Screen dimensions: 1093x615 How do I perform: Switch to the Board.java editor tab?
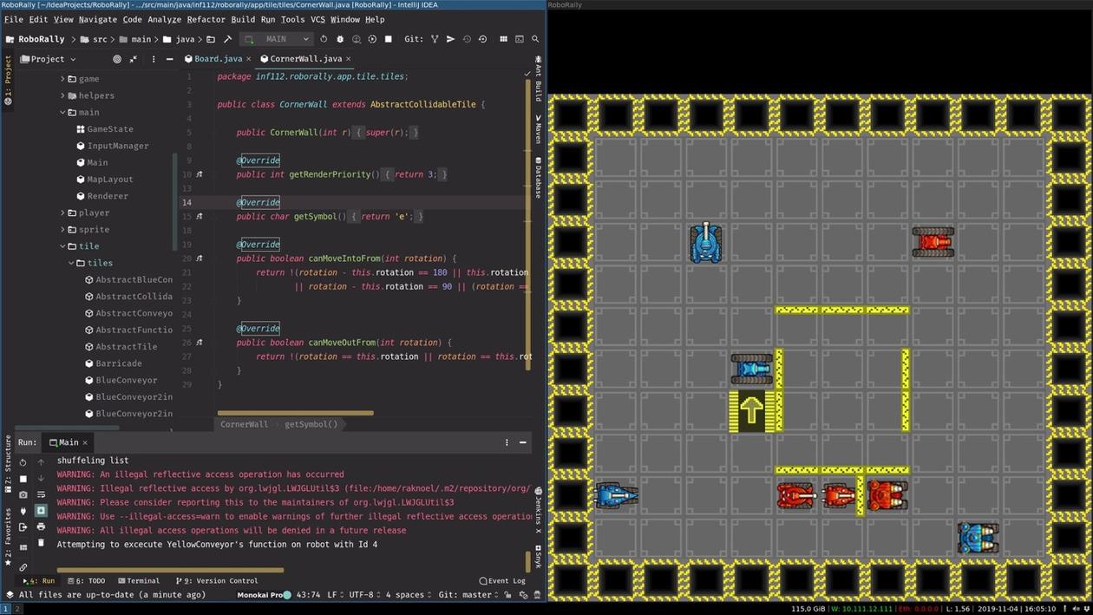tap(217, 59)
